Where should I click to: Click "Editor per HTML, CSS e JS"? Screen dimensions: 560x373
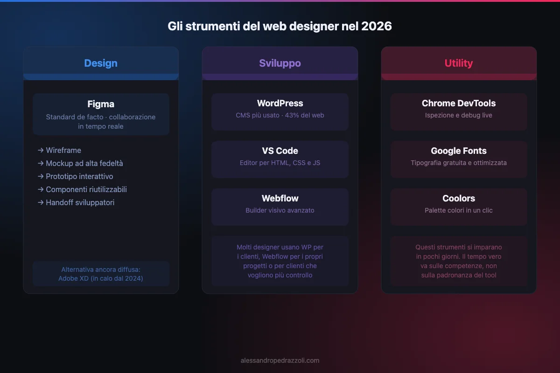coord(280,163)
